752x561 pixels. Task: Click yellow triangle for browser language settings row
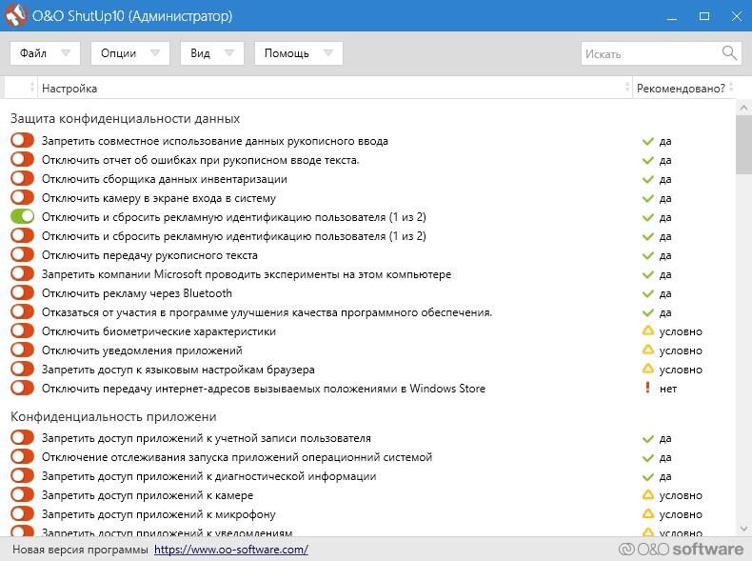(x=648, y=369)
